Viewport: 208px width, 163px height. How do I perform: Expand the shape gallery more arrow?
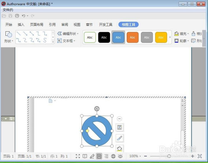(x=53, y=42)
